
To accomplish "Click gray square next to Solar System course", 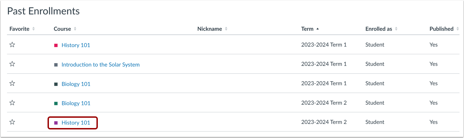I will coord(56,65).
